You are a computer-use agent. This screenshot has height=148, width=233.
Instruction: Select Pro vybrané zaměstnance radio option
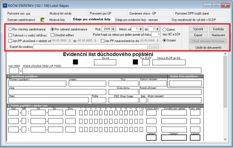pyautogui.click(x=52, y=29)
